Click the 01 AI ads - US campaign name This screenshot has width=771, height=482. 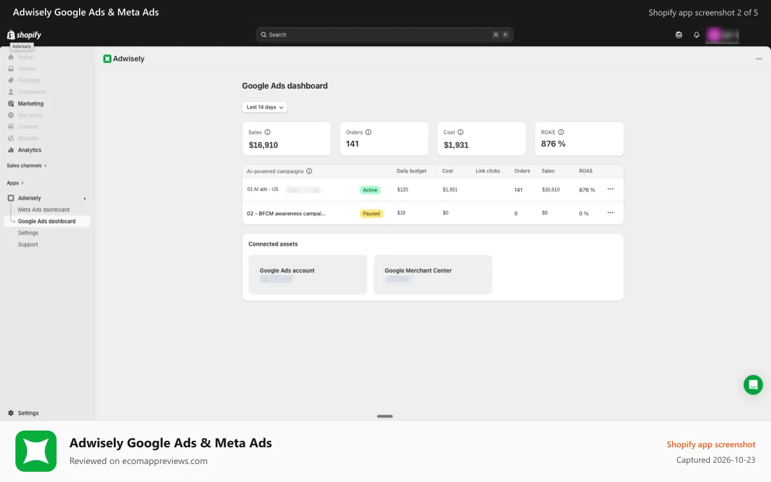(x=263, y=190)
